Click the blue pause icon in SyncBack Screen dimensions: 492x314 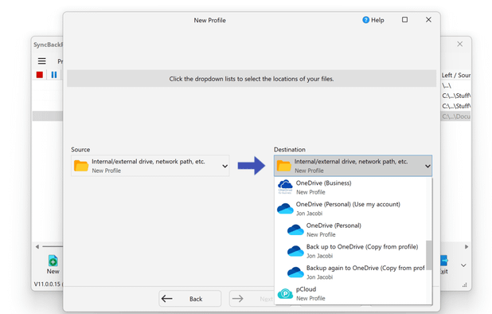coord(54,75)
